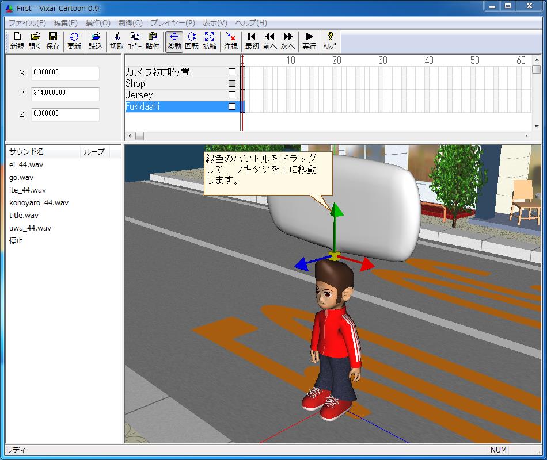Open the ファイル(F) menu
The width and height of the screenshot is (547, 460).
[27, 23]
